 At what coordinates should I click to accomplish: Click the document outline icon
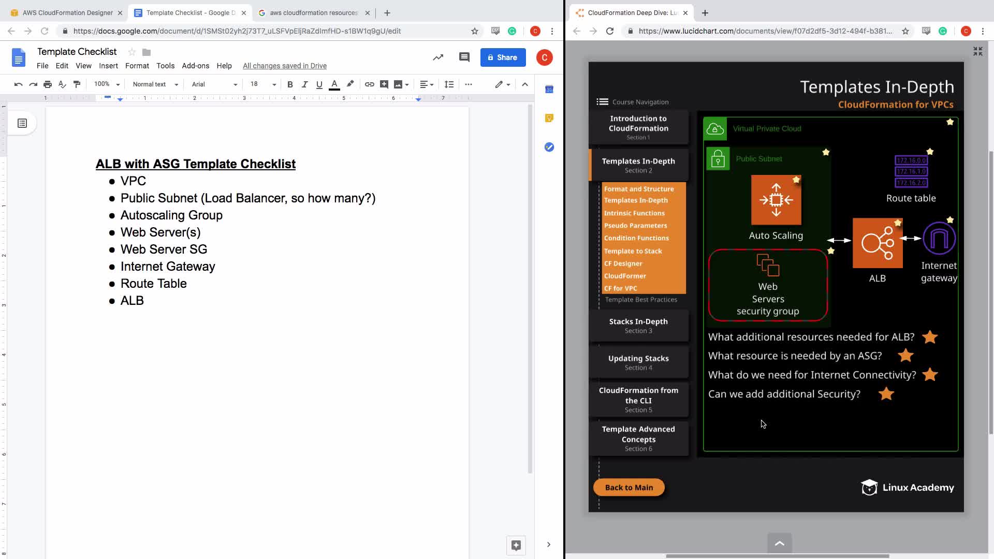pyautogui.click(x=22, y=123)
